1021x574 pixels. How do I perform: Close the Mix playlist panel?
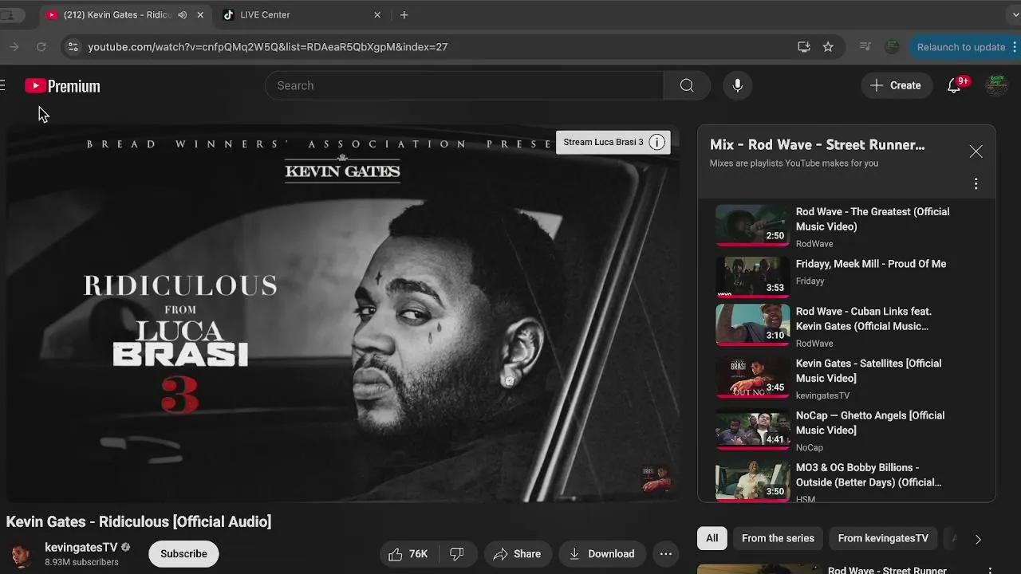[x=976, y=151]
